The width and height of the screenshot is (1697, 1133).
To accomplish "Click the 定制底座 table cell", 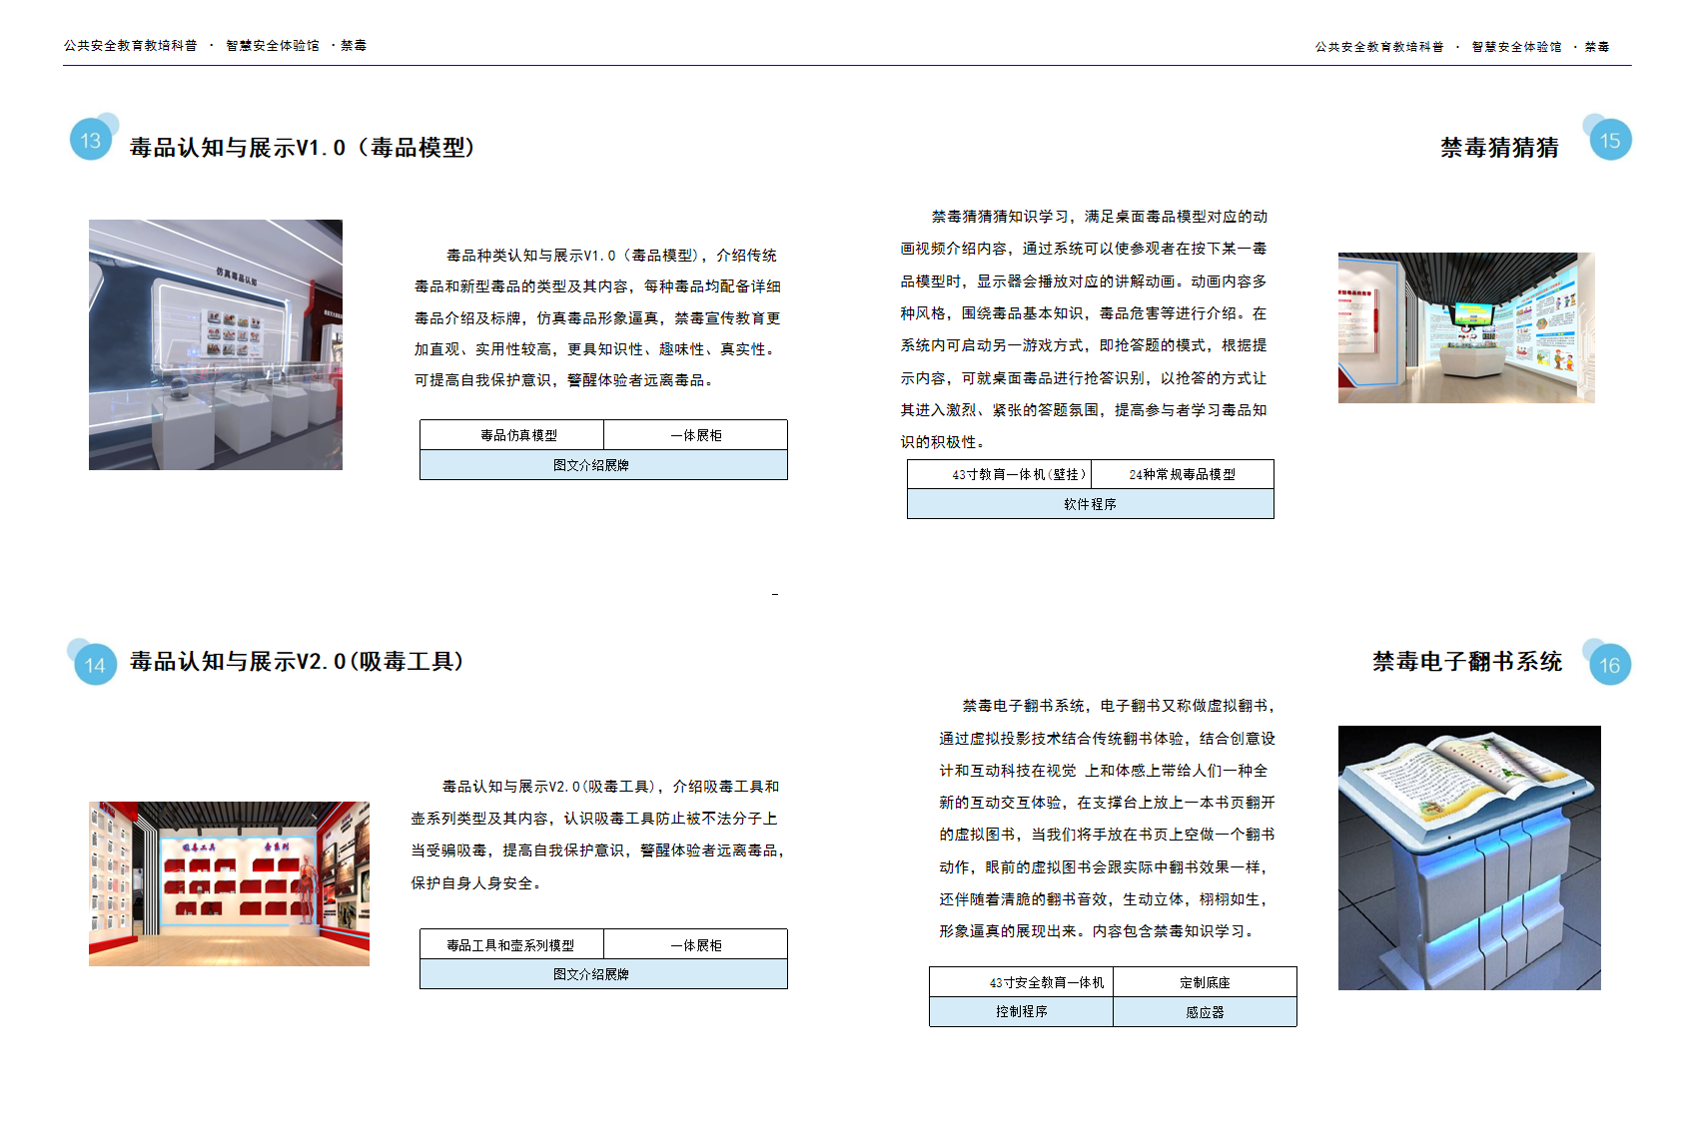I will (x=1205, y=982).
